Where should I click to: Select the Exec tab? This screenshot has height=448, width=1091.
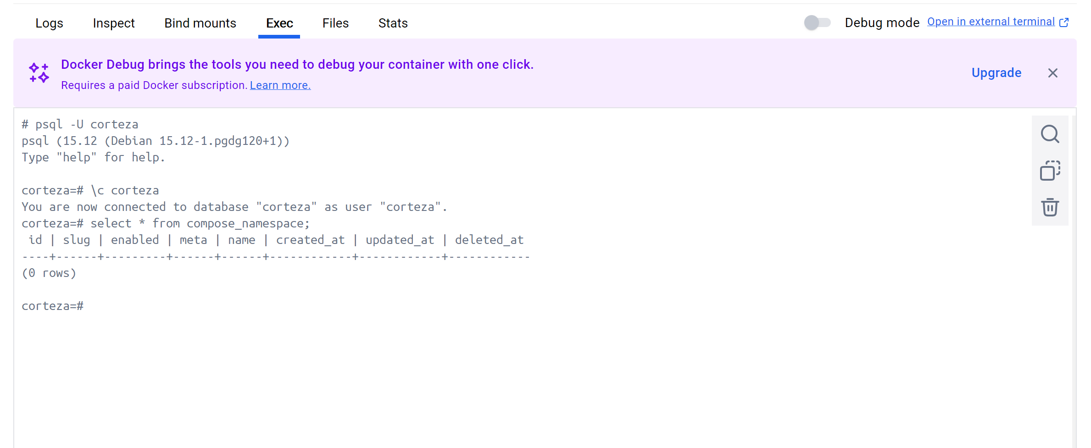[x=279, y=23]
